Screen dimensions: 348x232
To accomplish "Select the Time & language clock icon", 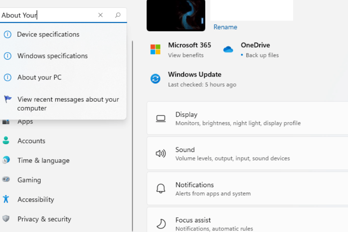I will 7,160.
